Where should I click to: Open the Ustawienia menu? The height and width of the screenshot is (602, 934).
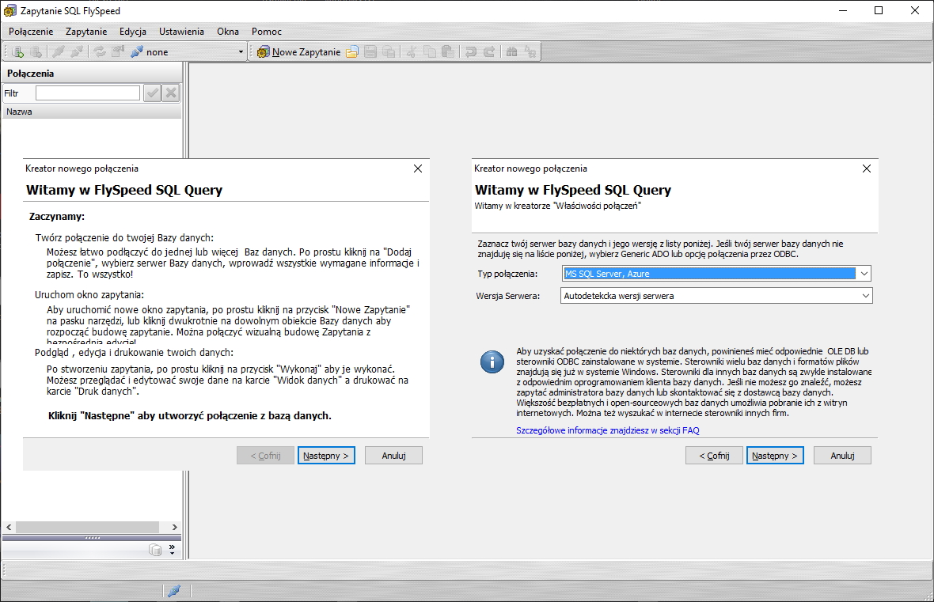point(182,32)
